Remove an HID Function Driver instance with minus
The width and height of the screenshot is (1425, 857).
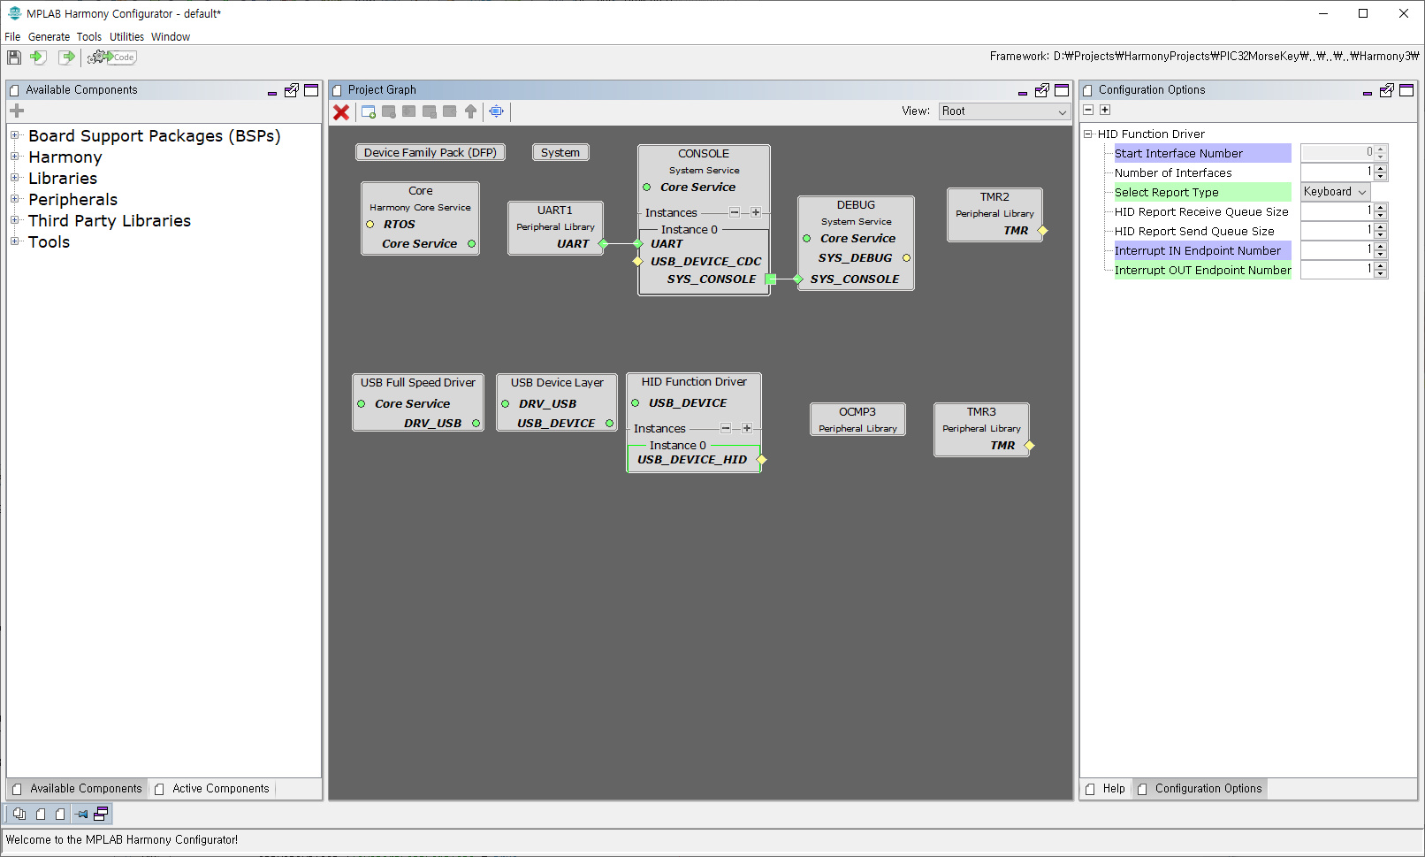pyautogui.click(x=726, y=428)
